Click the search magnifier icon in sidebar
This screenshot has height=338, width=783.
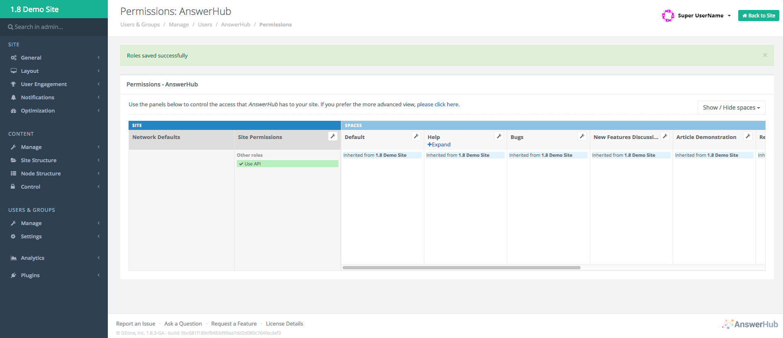[x=11, y=27]
